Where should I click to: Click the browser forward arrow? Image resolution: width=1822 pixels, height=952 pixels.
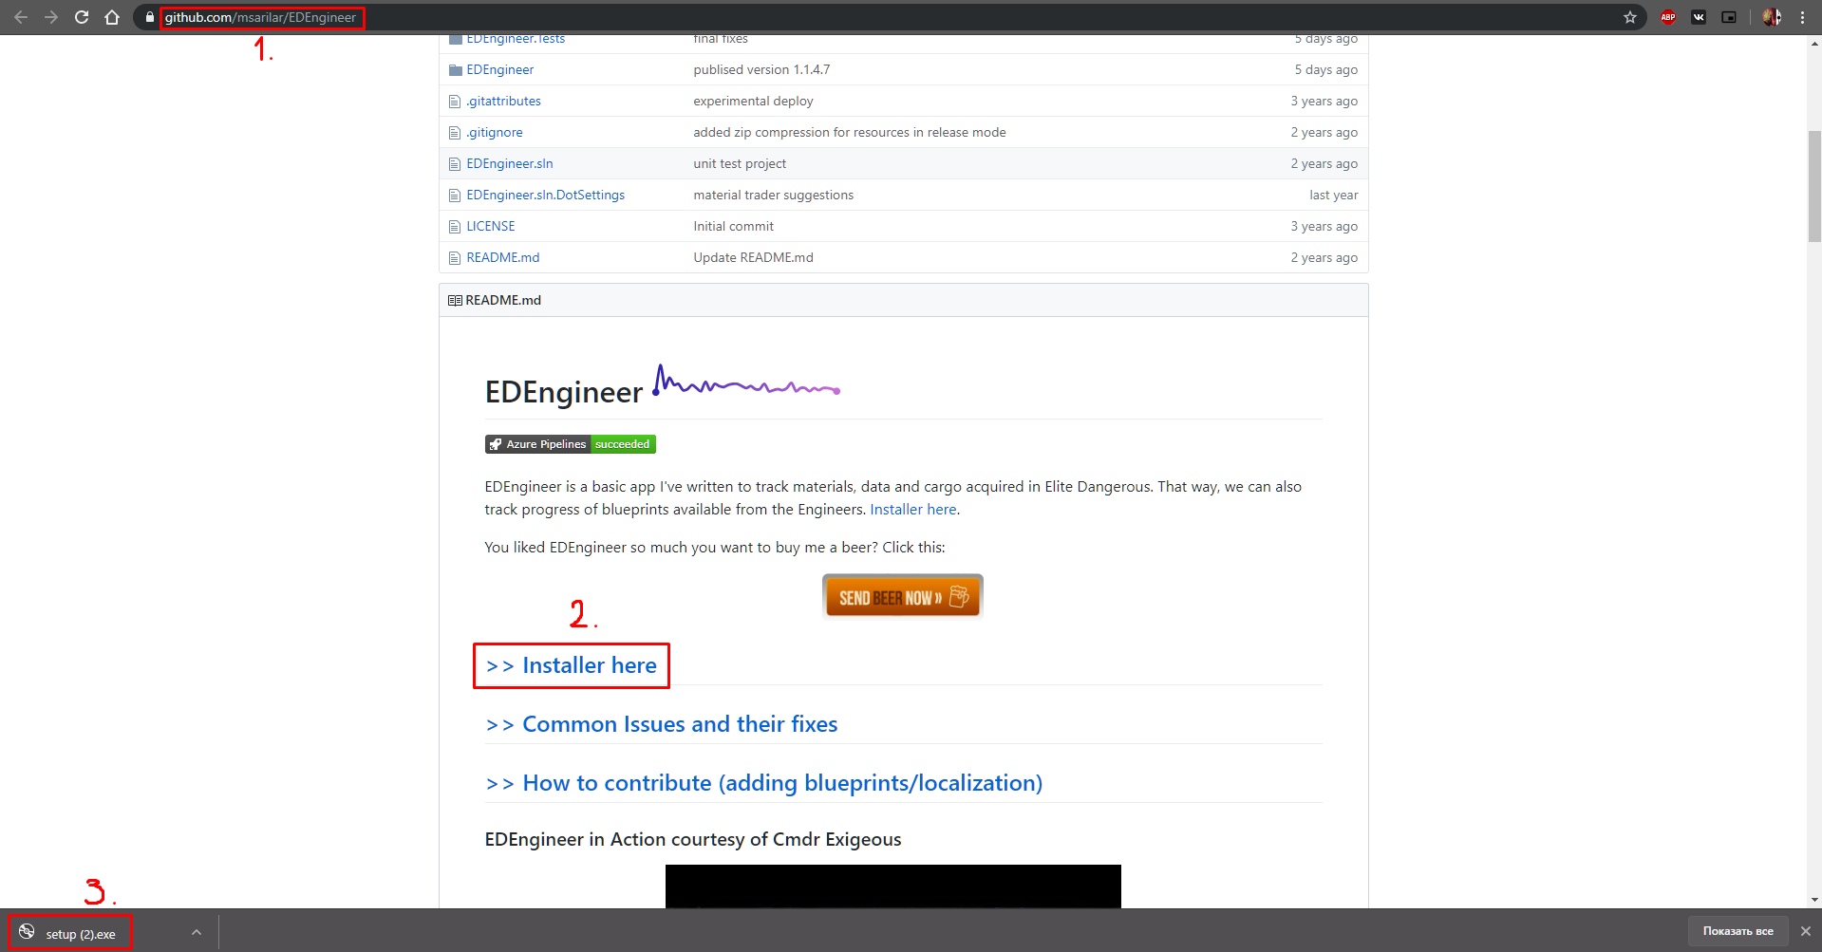51,17
